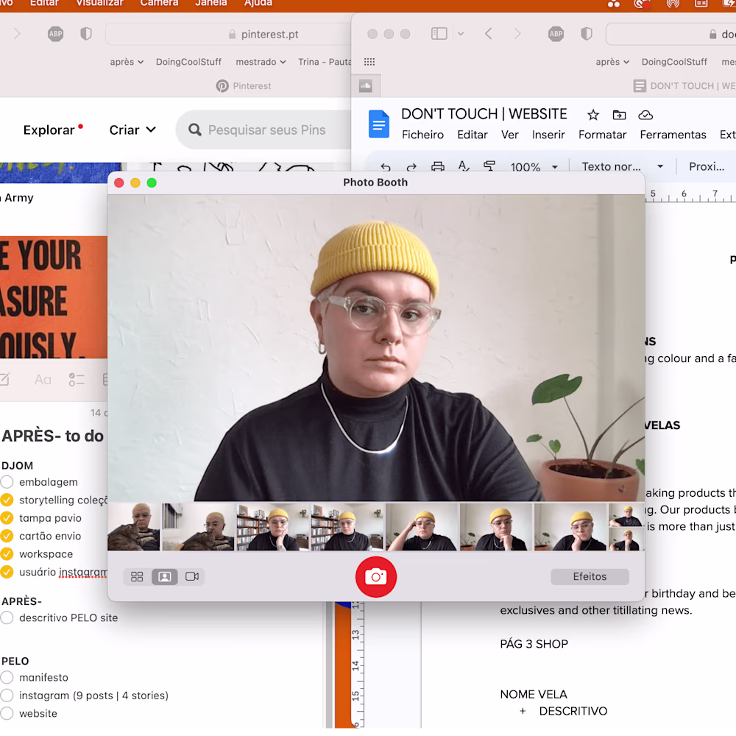This screenshot has height=736, width=736.
Task: Open Editar menu in Google Docs
Action: 473,135
